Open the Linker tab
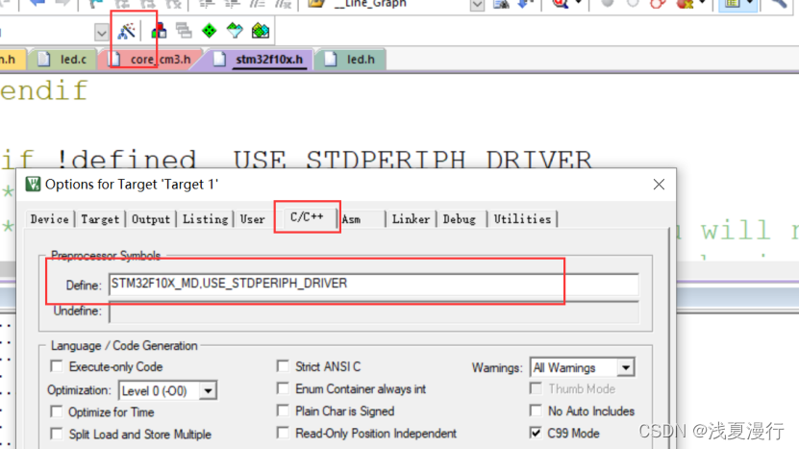This screenshot has height=449, width=799. [411, 219]
